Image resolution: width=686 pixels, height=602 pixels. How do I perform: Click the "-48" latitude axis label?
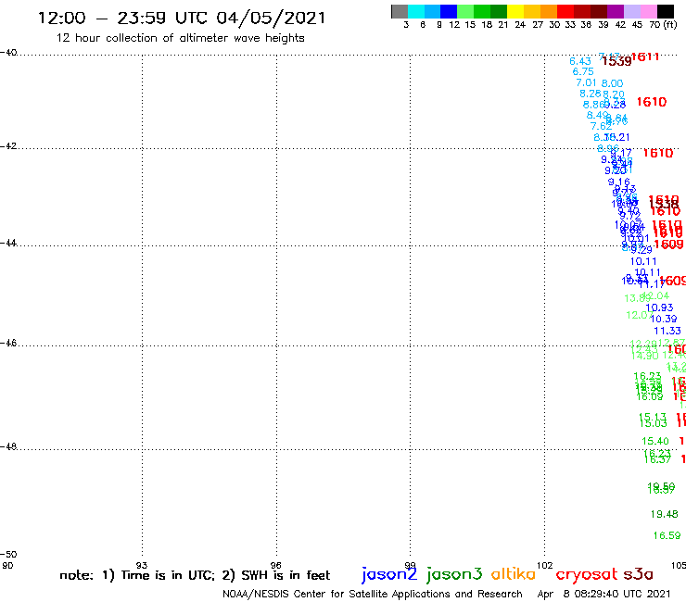[x=8, y=446]
